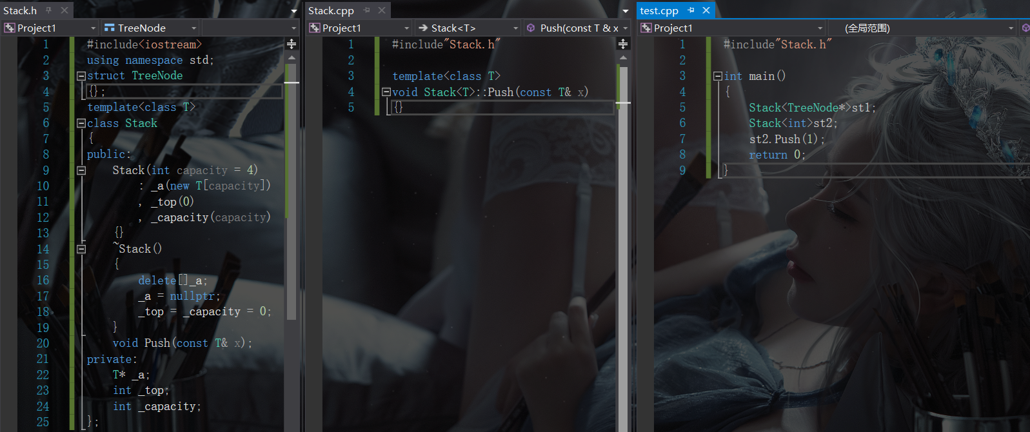
Task: Click 'int main()' line in test.cpp
Action: click(x=755, y=76)
